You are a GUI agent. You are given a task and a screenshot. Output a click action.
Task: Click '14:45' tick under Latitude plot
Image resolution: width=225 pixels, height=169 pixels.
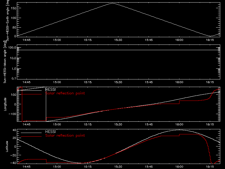click(x=26, y=167)
